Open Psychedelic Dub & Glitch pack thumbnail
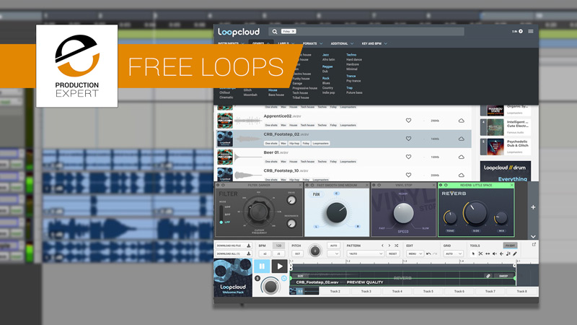The width and height of the screenshot is (577, 325). pyautogui.click(x=495, y=147)
